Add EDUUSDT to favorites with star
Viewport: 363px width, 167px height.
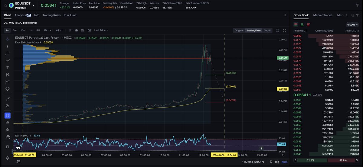5,5
